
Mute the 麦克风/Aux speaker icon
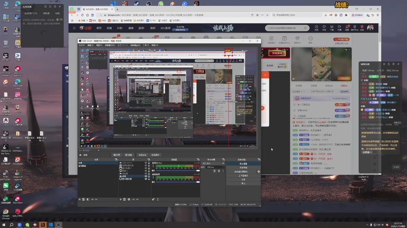click(153, 171)
